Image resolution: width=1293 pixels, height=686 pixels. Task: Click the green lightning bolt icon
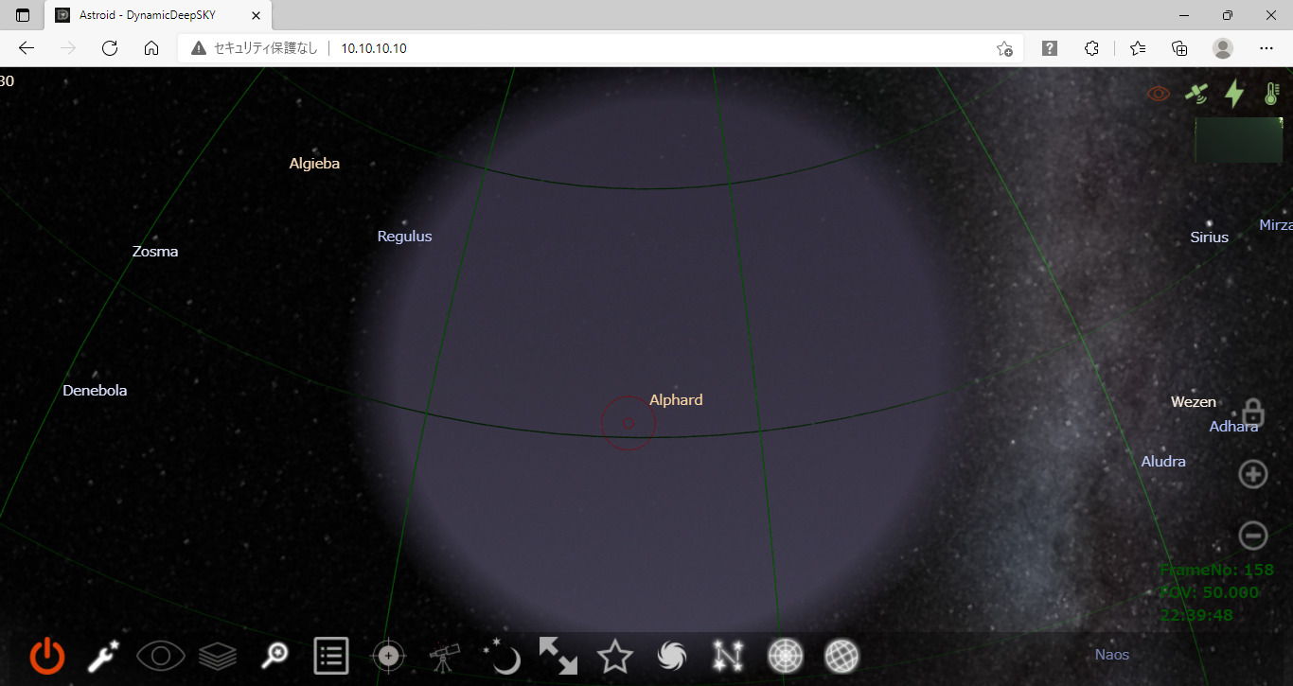[x=1234, y=93]
